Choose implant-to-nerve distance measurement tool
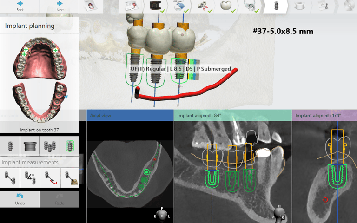The height and width of the screenshot is (223, 357). 50,178
